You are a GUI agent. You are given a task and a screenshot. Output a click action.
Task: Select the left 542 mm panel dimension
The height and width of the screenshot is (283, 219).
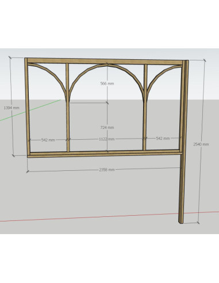point(48,140)
